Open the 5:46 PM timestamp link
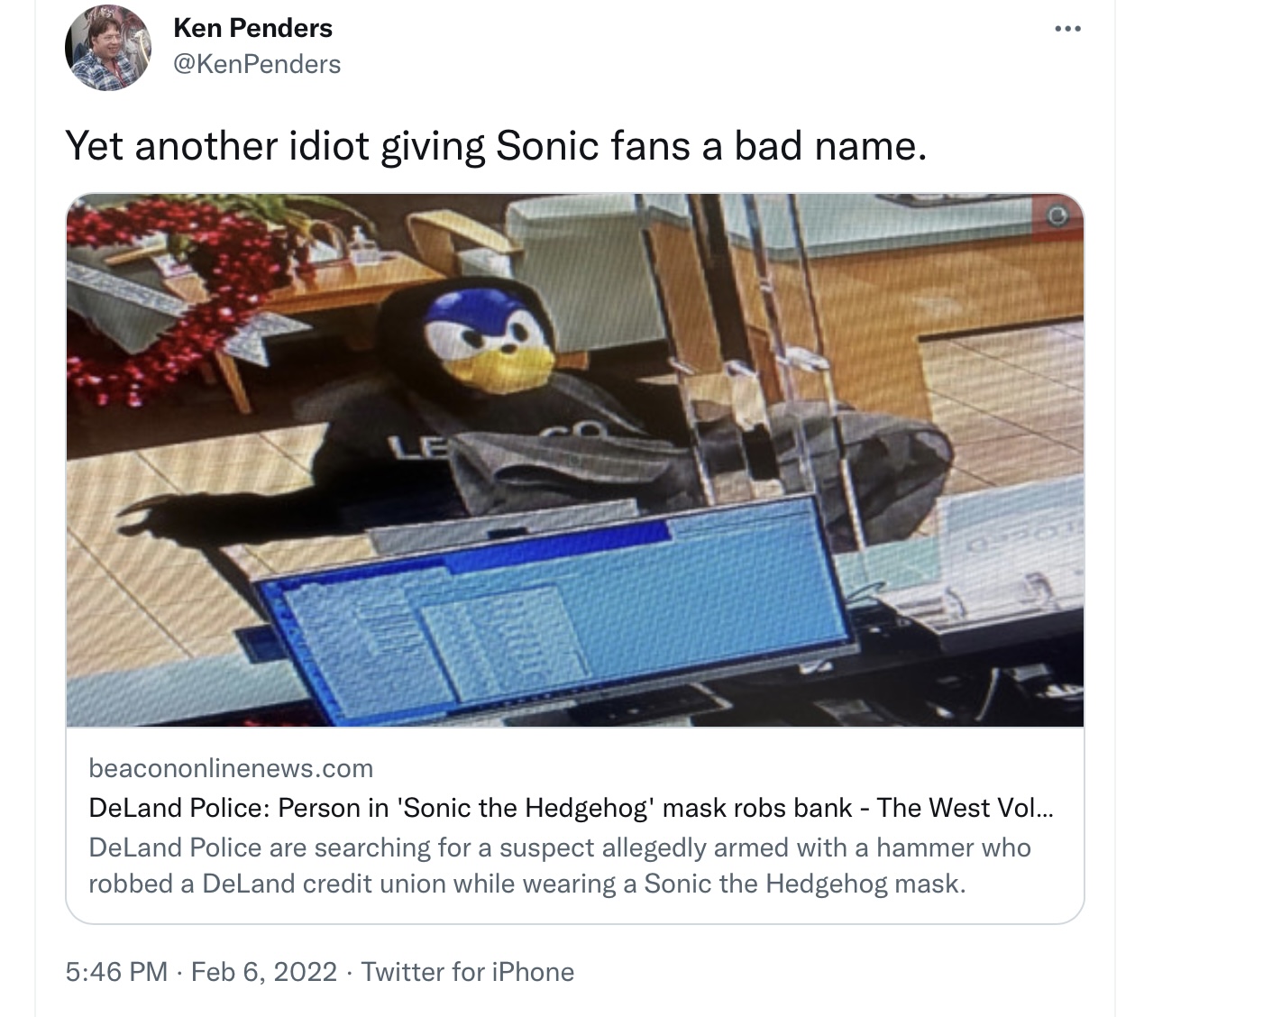1263x1017 pixels. click(x=117, y=971)
